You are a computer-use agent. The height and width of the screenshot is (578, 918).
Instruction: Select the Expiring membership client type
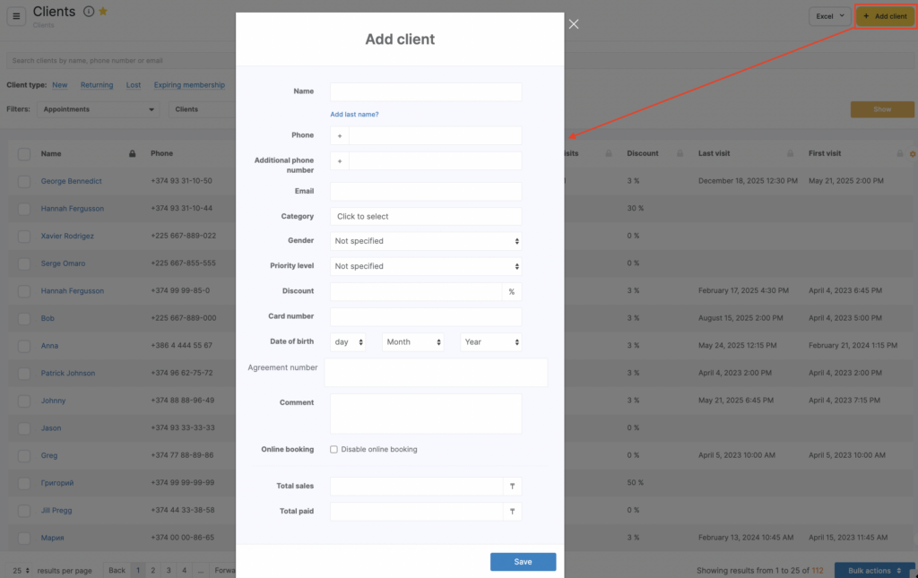point(188,85)
